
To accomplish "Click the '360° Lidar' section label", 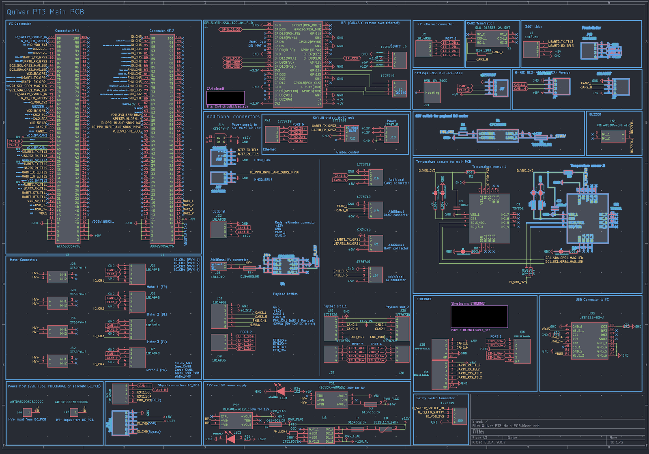I will coord(533,27).
